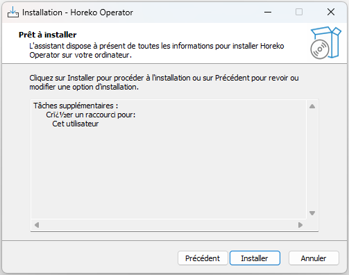Image resolution: width=349 pixels, height=275 pixels.
Task: Cancel setup with the Annuler button
Action: click(314, 258)
